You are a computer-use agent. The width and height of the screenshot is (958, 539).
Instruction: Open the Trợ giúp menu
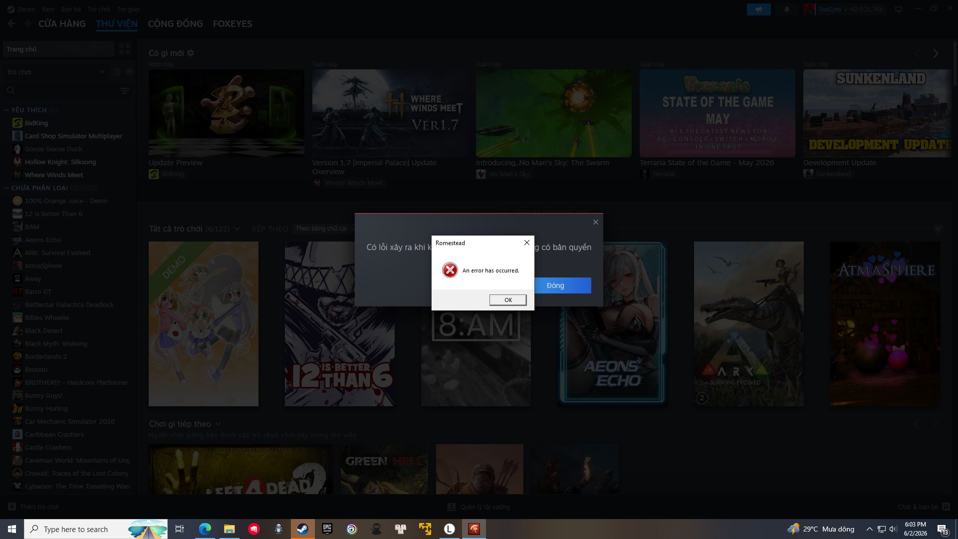128,9
